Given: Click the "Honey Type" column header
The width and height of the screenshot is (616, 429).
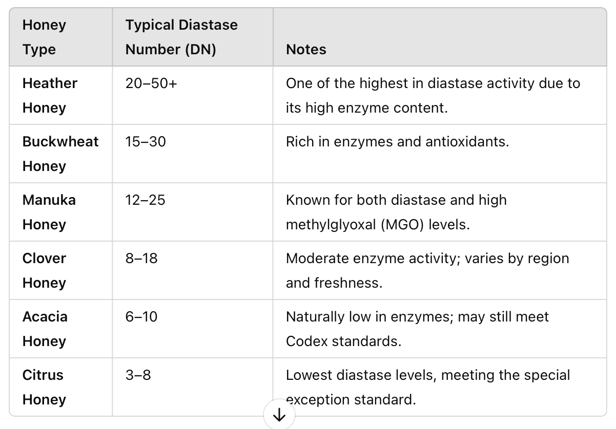Looking at the screenshot, I should (44, 37).
